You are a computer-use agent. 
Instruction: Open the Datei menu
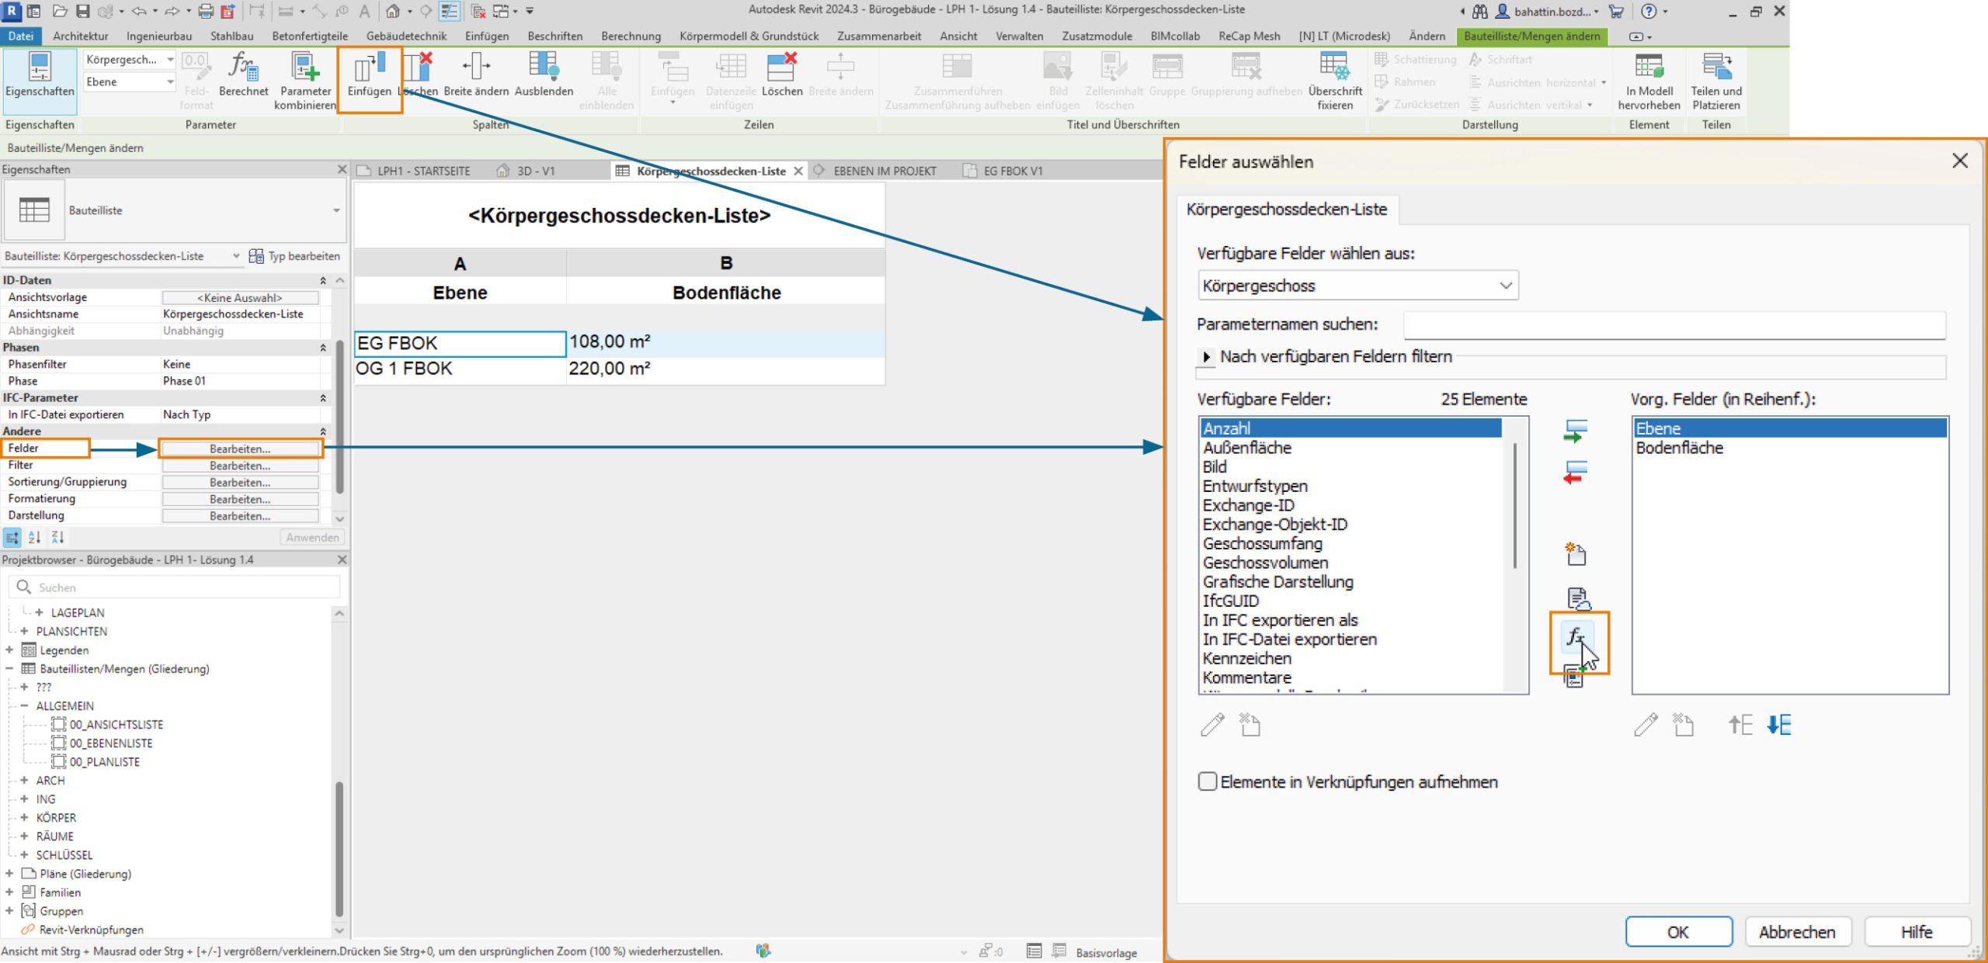[21, 36]
